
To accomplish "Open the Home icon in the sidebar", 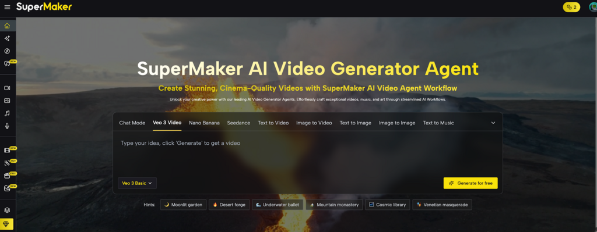I will [x=7, y=26].
